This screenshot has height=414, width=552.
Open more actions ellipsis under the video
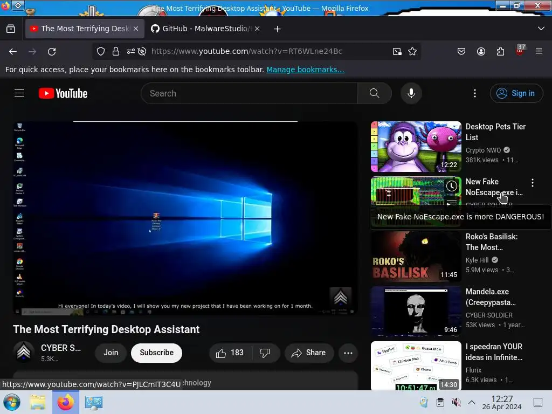coord(348,353)
